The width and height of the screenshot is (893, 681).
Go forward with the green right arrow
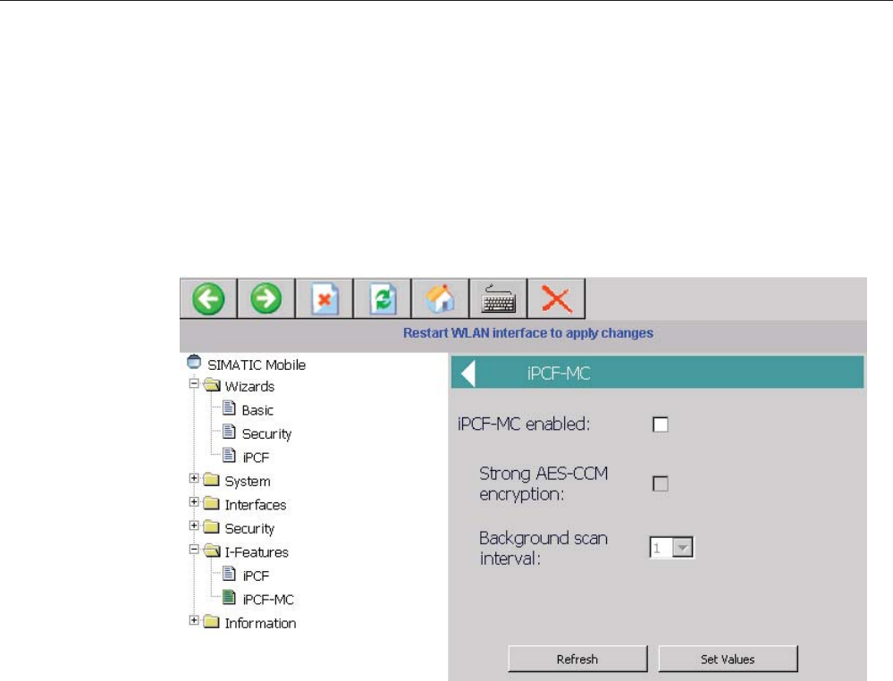pyautogui.click(x=266, y=298)
